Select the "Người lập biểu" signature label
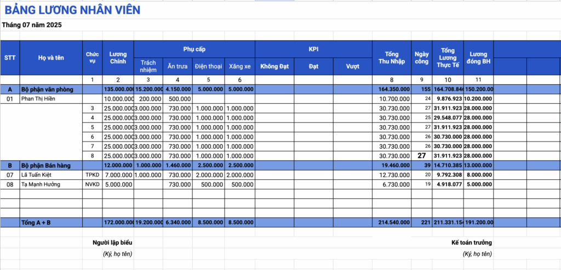This screenshot has width=561, height=270. point(112,242)
